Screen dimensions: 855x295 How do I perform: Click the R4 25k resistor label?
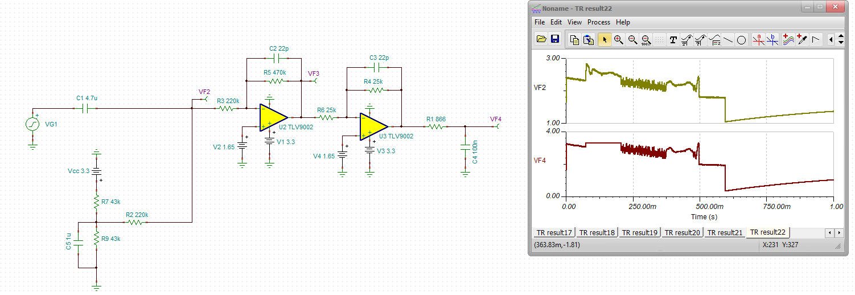(373, 82)
